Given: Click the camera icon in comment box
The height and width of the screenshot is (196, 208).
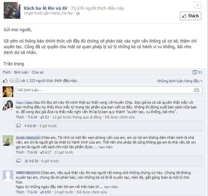Looking at the screenshot, I should coord(197,90).
